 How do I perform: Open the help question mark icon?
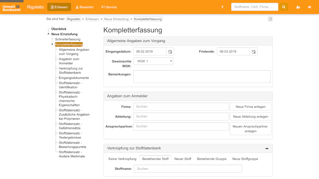(x=222, y=7)
